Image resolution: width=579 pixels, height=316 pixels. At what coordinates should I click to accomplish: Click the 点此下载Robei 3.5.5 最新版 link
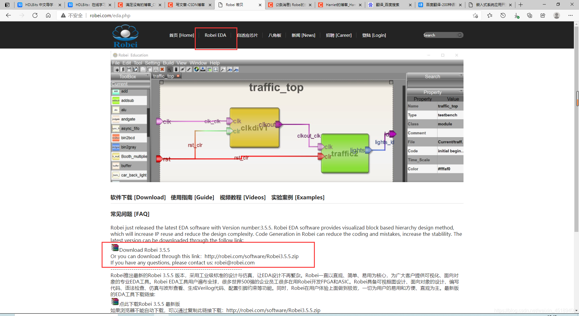tap(150, 304)
